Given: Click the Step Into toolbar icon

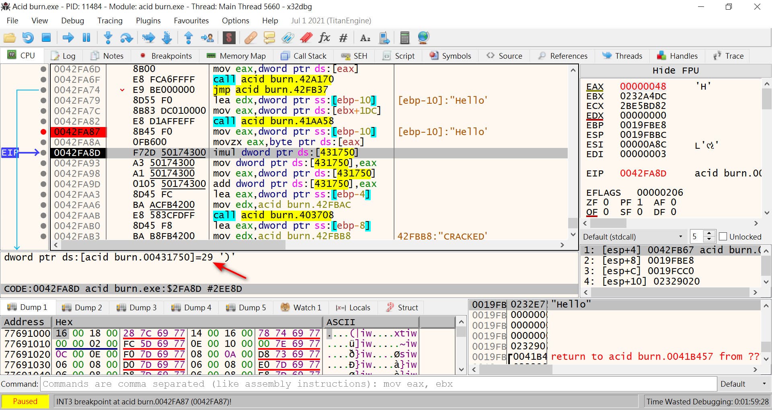Looking at the screenshot, I should pyautogui.click(x=108, y=38).
